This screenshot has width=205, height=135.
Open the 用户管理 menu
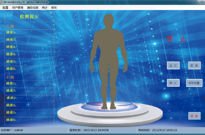[x=18, y=8]
